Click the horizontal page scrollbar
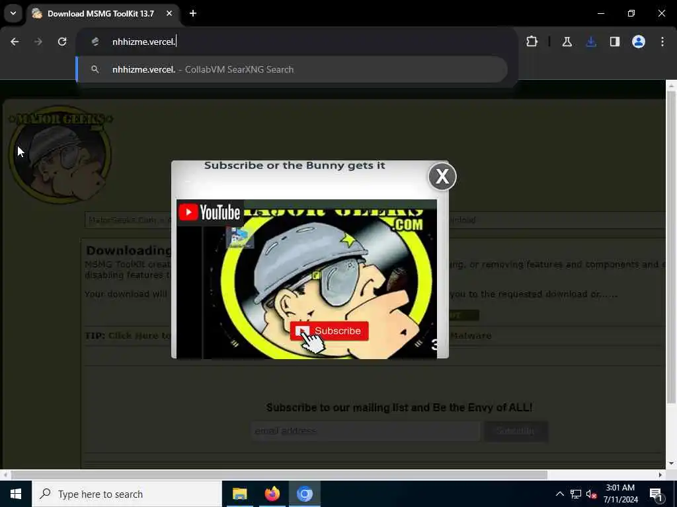The height and width of the screenshot is (507, 677). tap(279, 475)
